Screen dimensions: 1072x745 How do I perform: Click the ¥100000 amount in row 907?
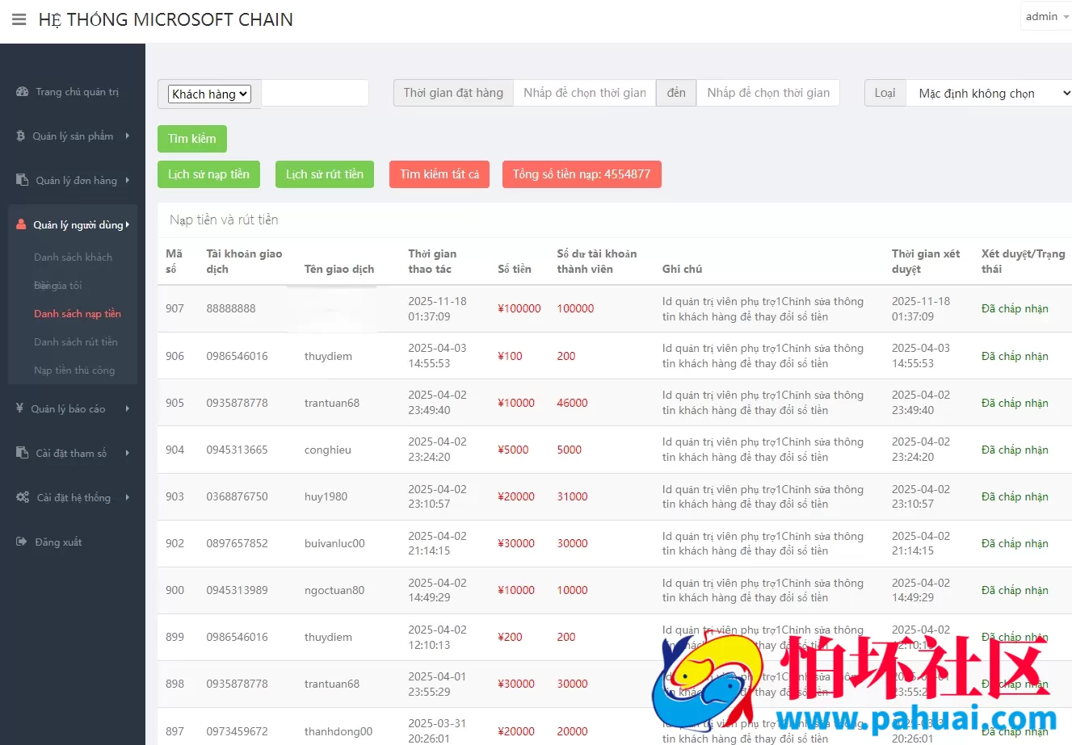[x=519, y=308]
